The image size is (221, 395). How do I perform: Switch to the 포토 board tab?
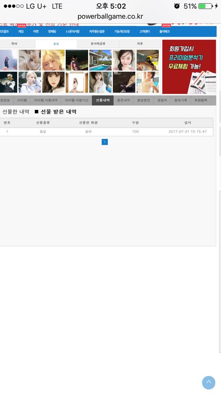[56, 44]
